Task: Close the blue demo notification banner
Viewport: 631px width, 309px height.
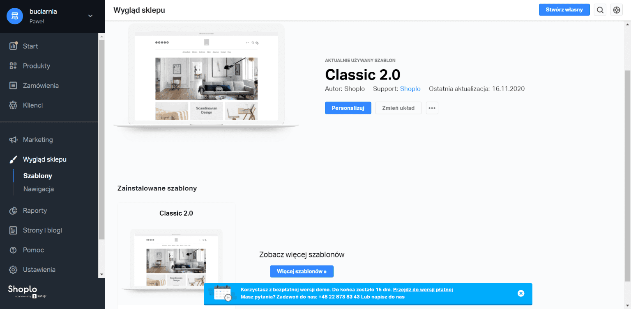Action: tap(521, 293)
